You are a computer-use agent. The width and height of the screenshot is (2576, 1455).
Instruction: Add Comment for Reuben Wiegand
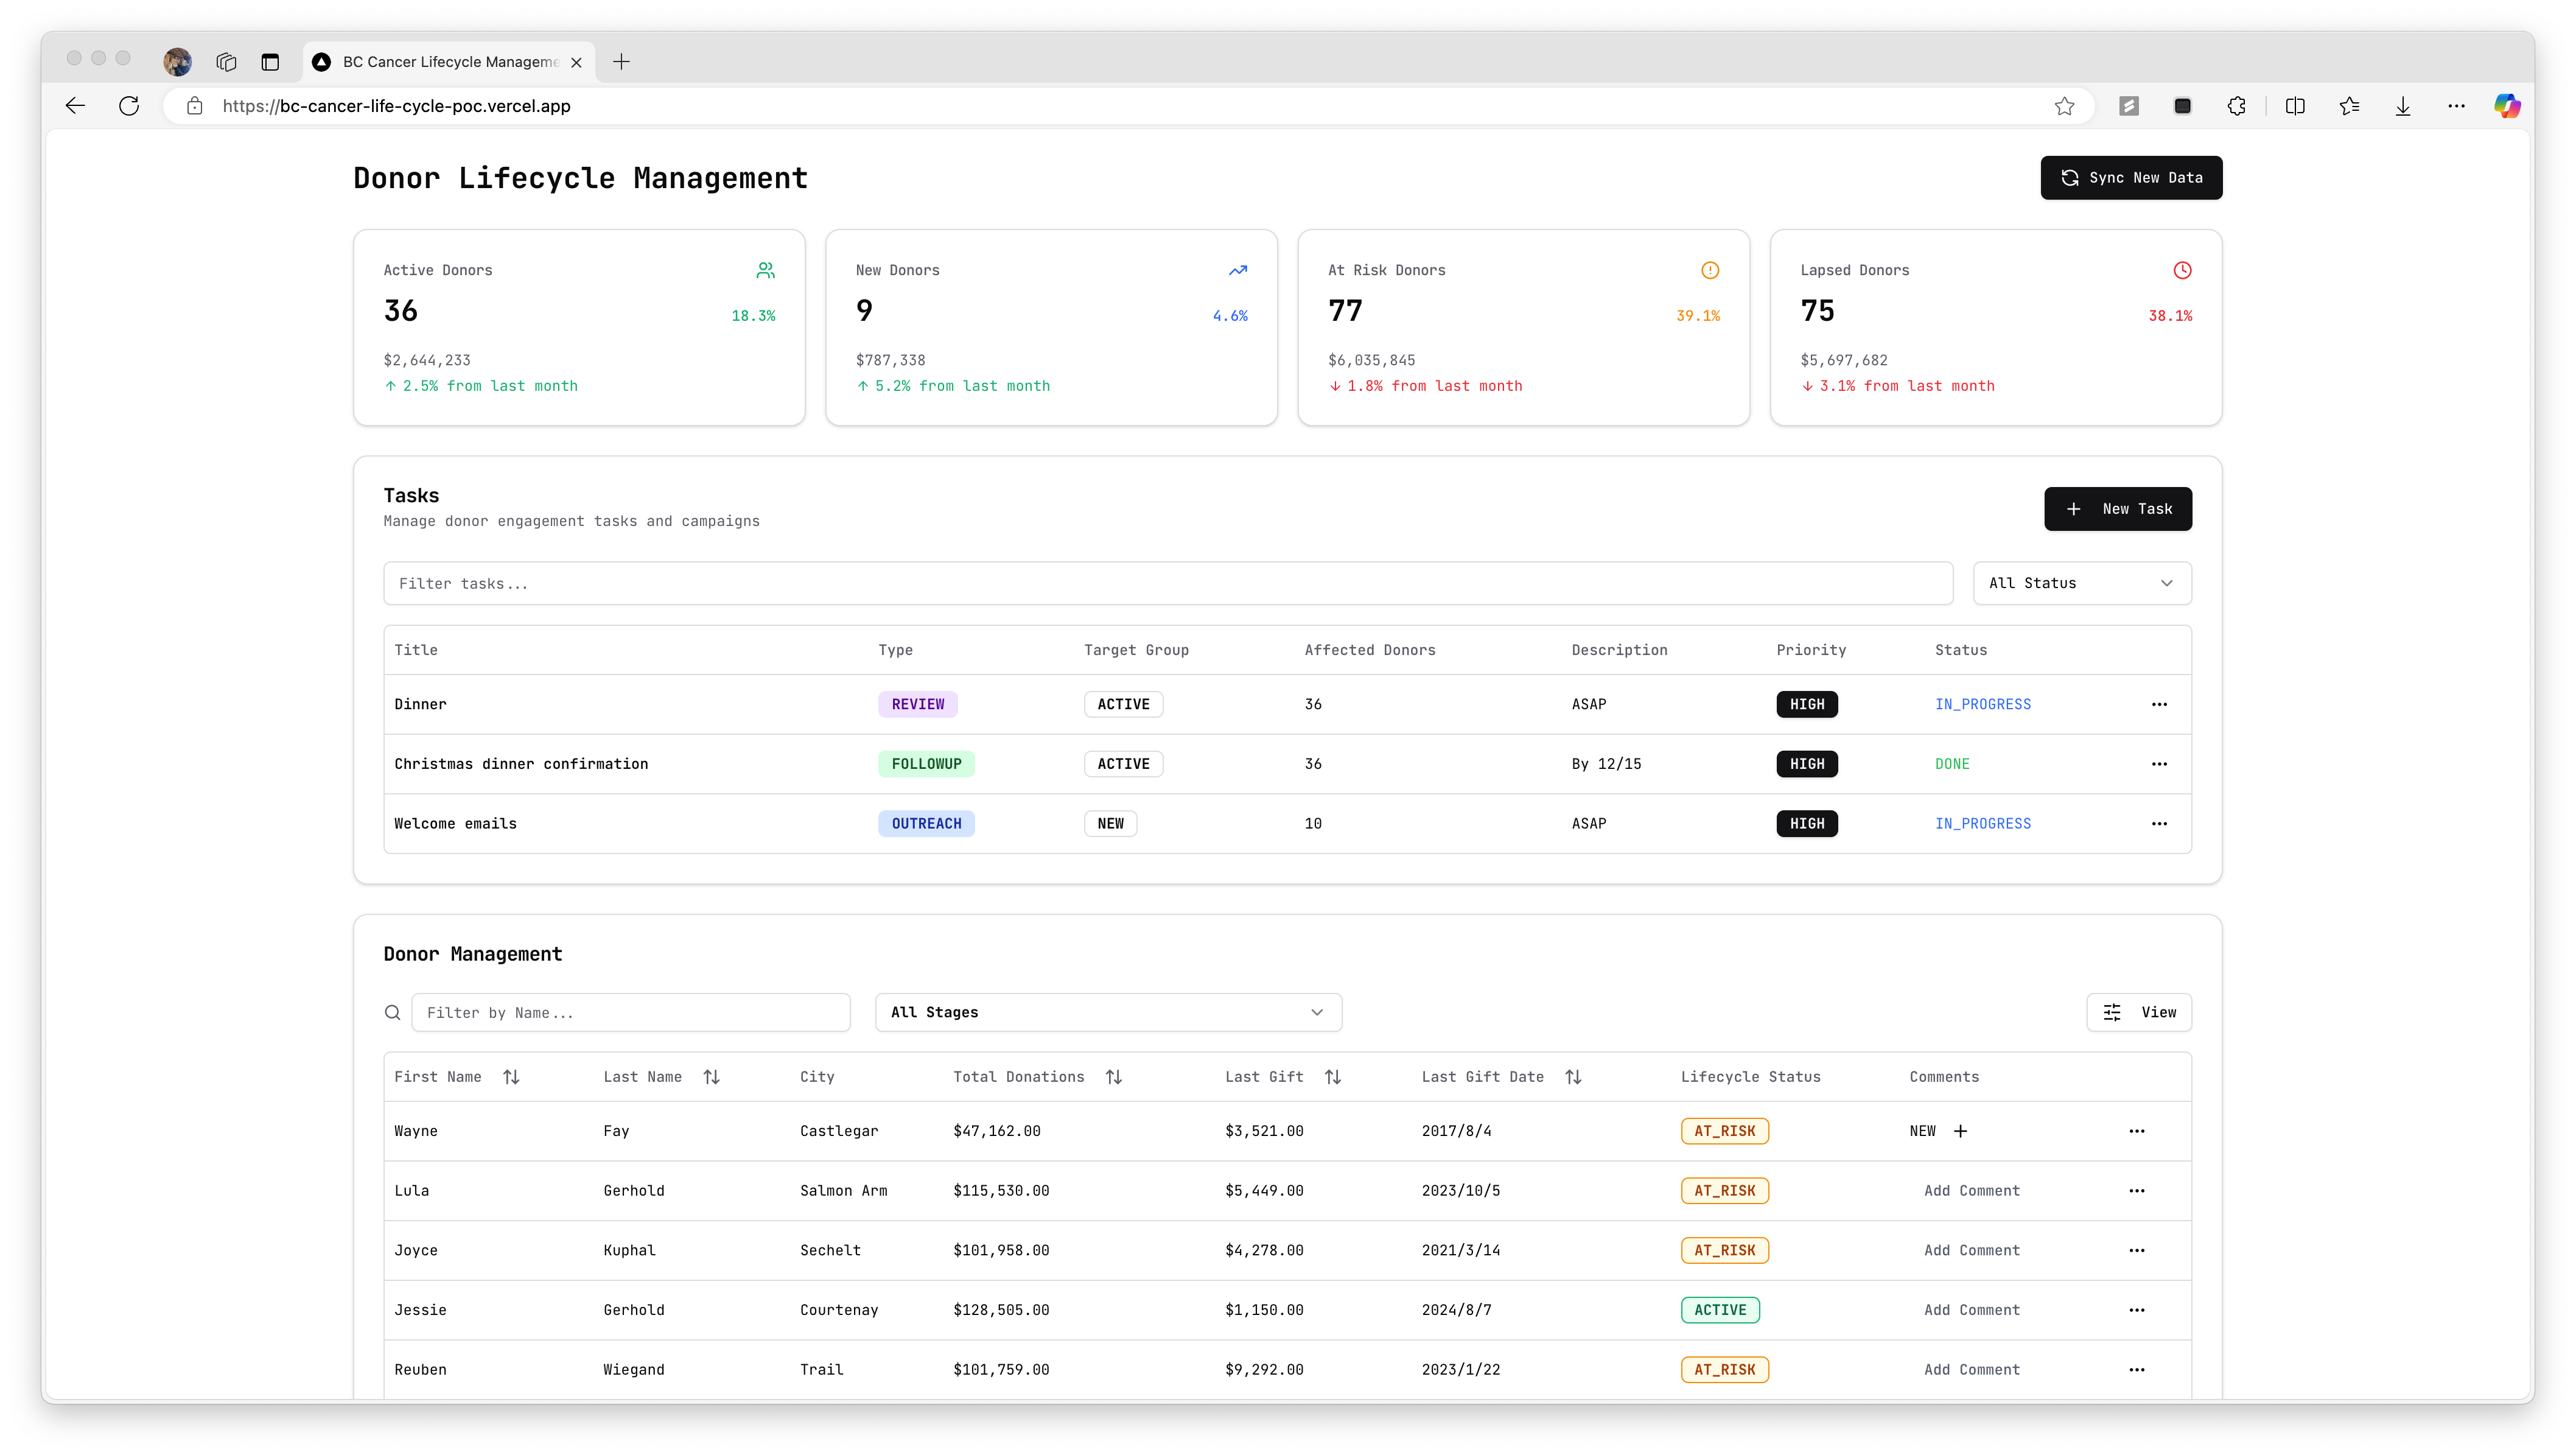point(1971,1370)
